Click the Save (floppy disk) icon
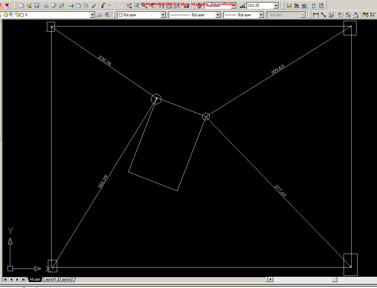The width and height of the screenshot is (377, 288). click(37, 6)
